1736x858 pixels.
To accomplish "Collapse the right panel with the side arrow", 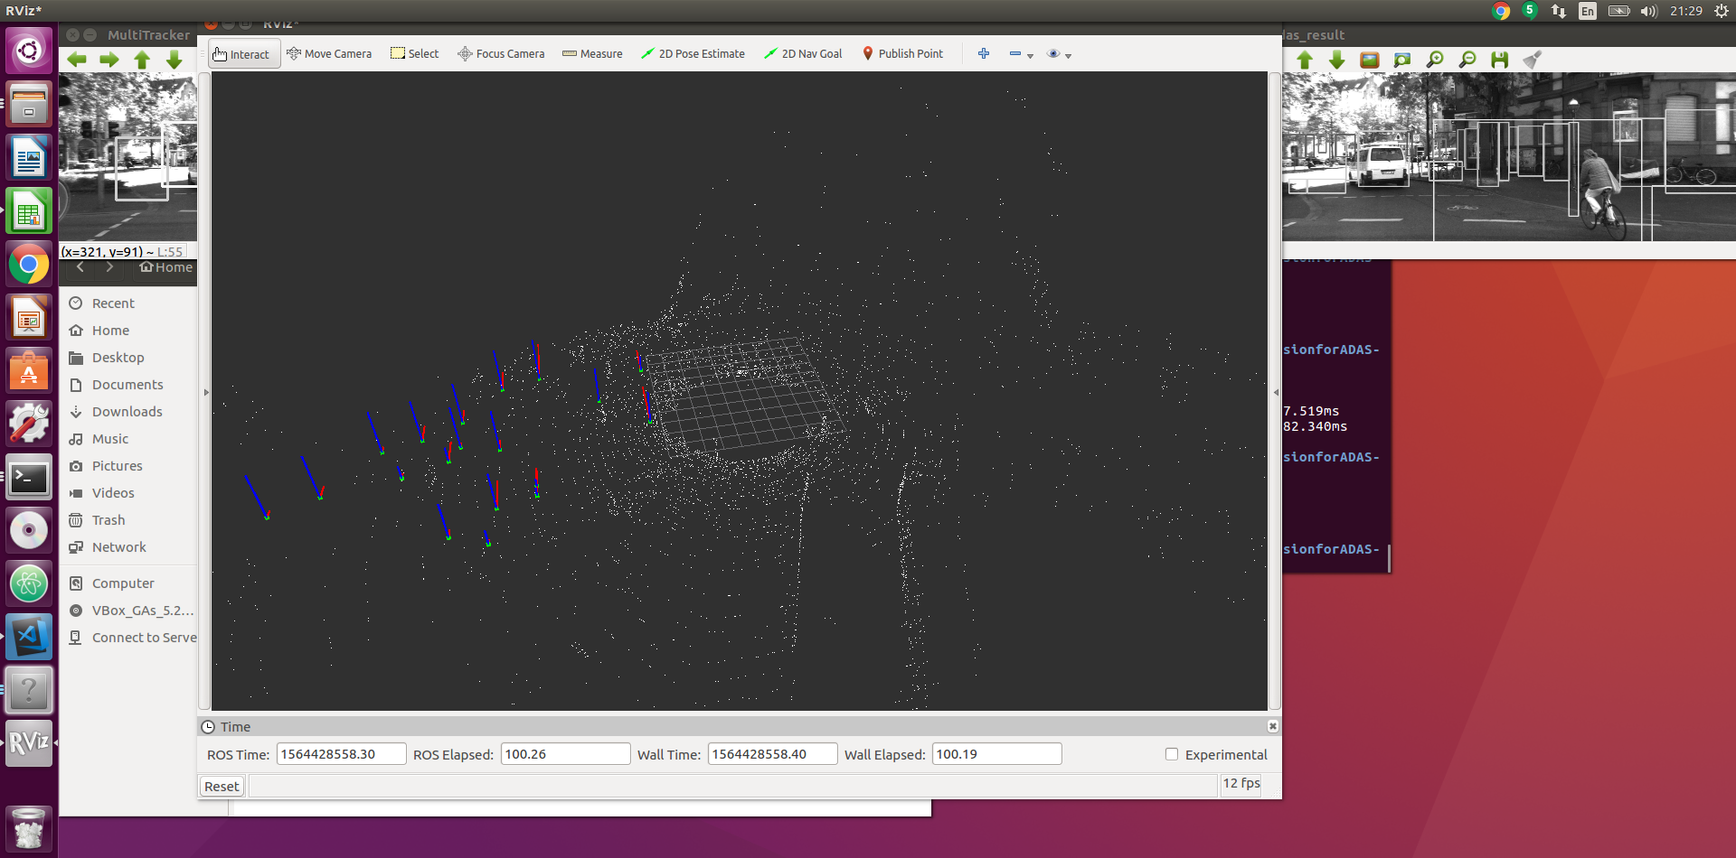I will 1275,392.
